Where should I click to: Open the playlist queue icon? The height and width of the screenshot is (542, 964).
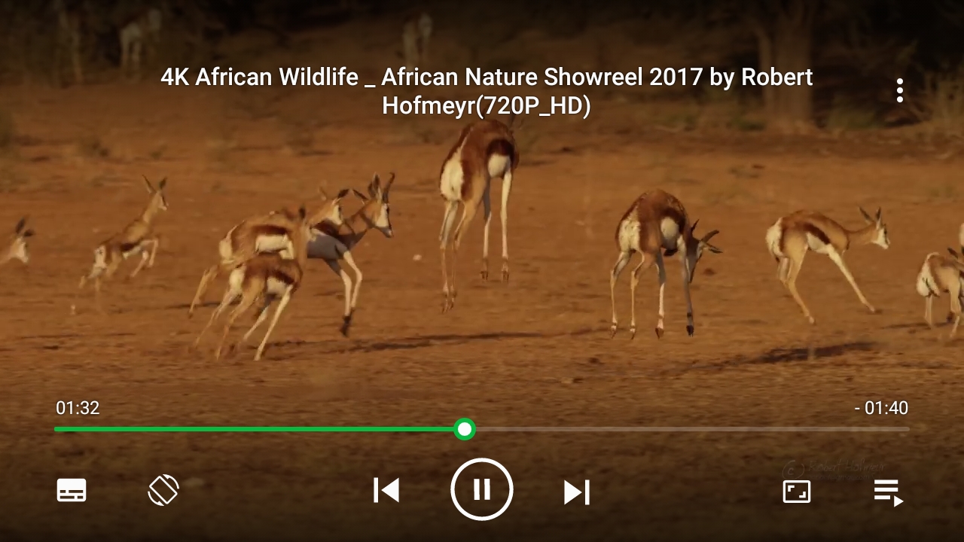pos(889,492)
